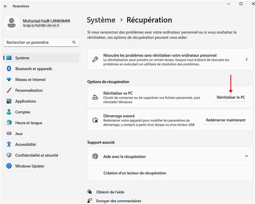This screenshot has width=255, height=204.
Task: Open Bluetooth et appareils settings
Action: coord(41,68)
